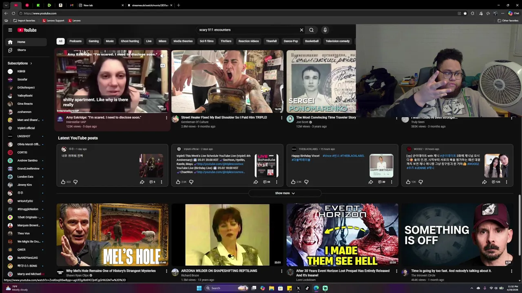Select the Gaming filter chip
This screenshot has height=293, width=522.
[x=94, y=41]
